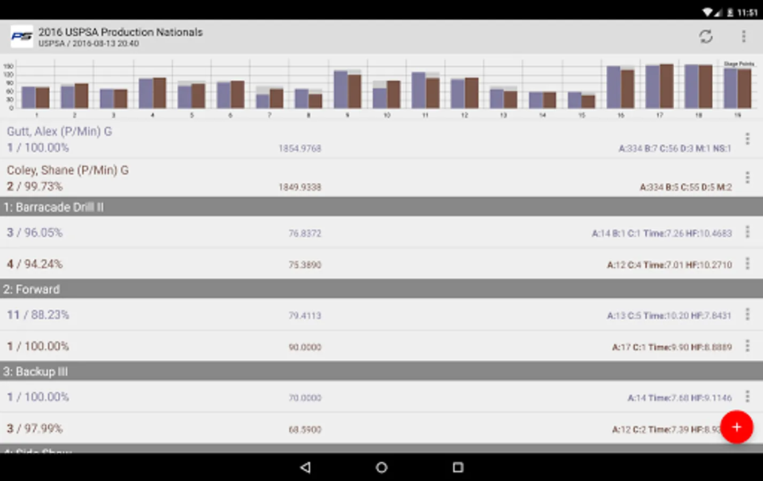Tap the stage 14 bars in the chart
Image resolution: width=763 pixels, height=481 pixels.
[x=542, y=100]
